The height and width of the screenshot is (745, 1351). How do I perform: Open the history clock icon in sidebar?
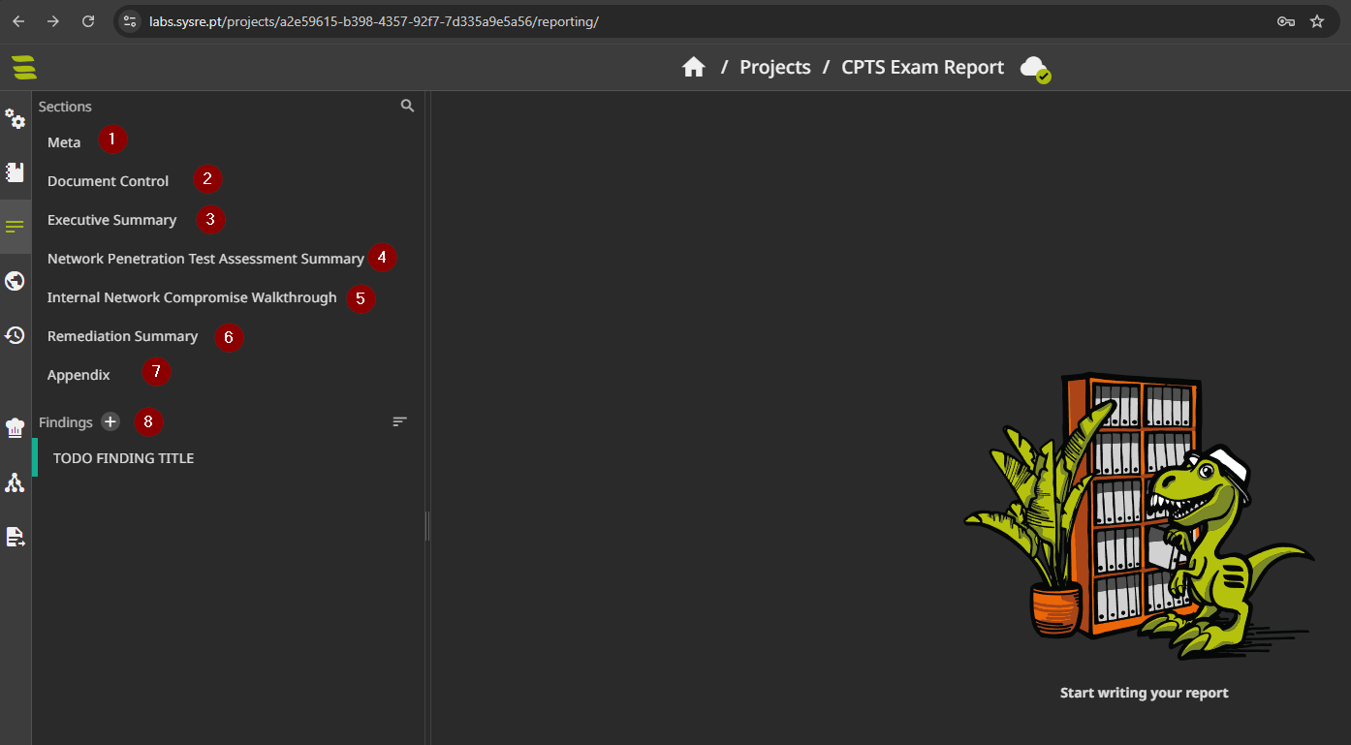coord(16,335)
